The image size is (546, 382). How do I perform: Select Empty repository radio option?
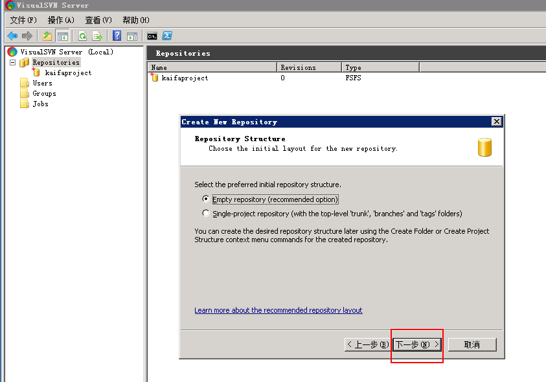(206, 199)
